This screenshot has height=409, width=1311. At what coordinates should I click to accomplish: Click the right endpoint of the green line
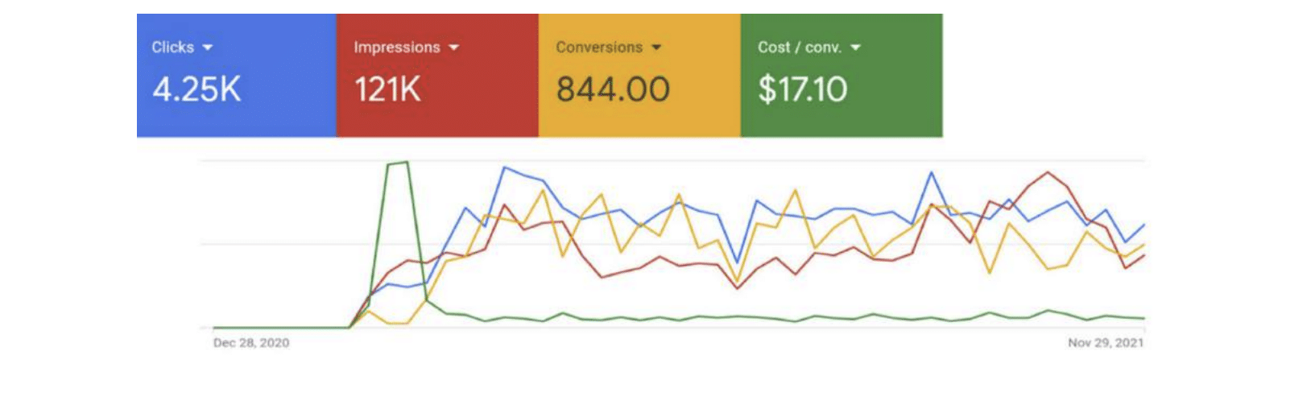click(x=1144, y=318)
